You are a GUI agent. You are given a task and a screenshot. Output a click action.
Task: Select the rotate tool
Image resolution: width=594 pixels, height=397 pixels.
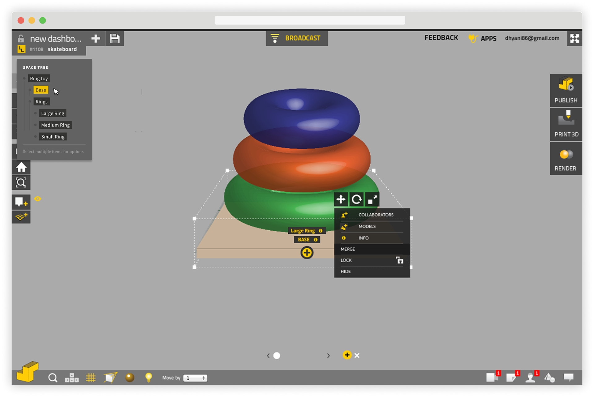pos(356,199)
